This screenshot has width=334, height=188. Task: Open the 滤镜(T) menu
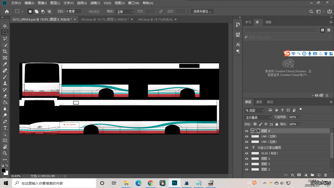(95, 3)
